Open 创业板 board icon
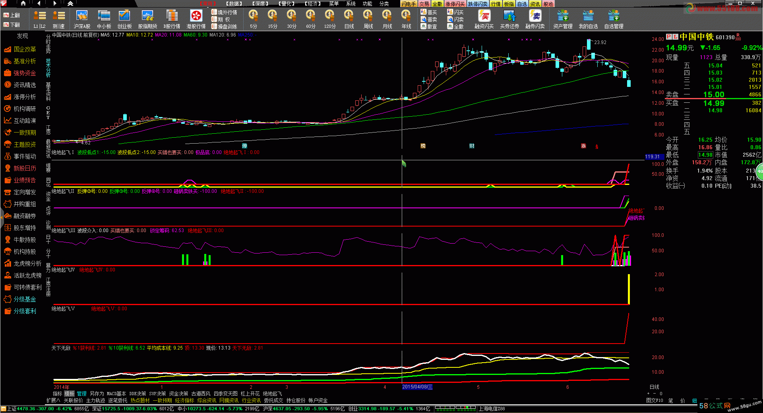Image resolution: width=763 pixels, height=413 pixels. [x=124, y=19]
